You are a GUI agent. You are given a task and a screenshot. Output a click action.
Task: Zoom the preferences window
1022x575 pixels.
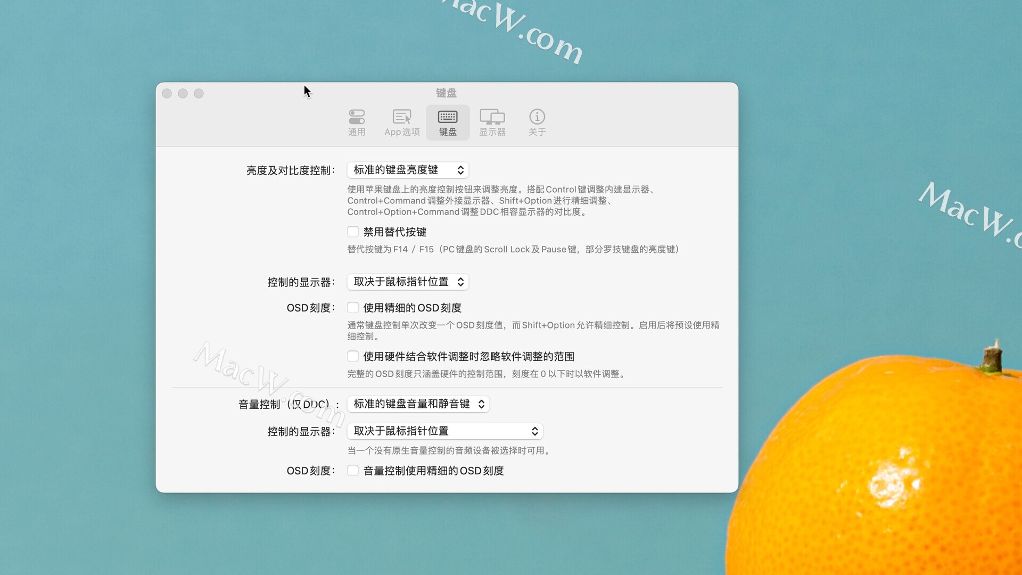click(x=199, y=93)
